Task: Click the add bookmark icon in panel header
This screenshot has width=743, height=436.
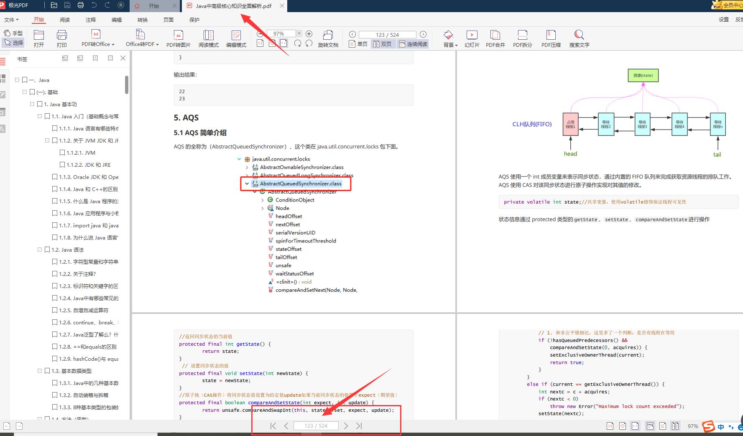Action: [x=95, y=59]
